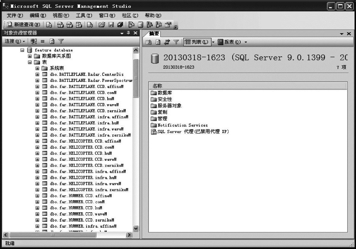Viewport: 356px width, 249px height.
Task: Click the Up folder icon in 摘要 toolbar
Action: (x=149, y=42)
